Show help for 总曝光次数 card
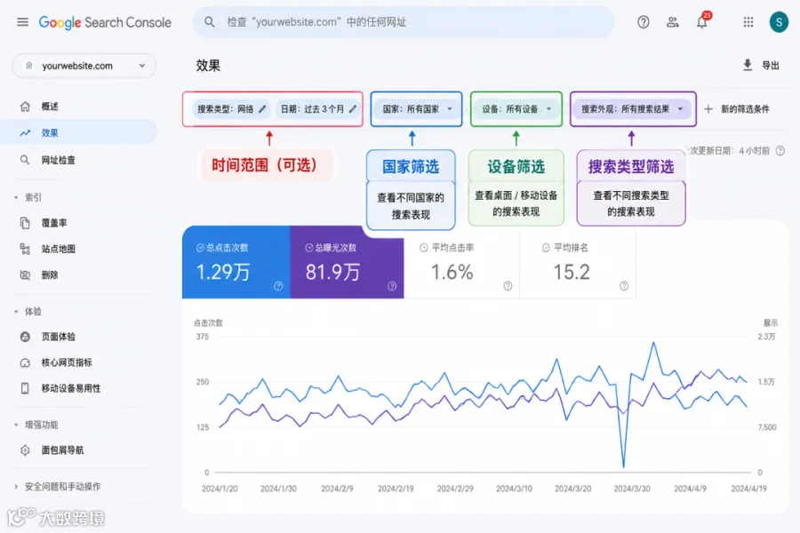The image size is (800, 533). pyautogui.click(x=392, y=286)
